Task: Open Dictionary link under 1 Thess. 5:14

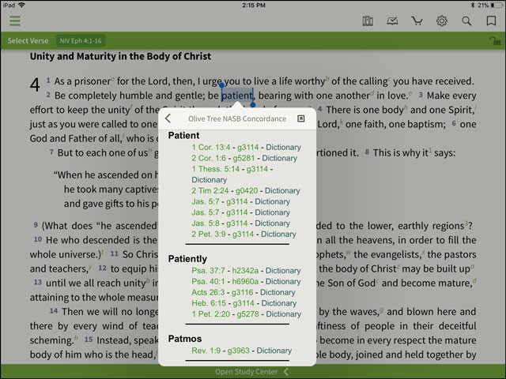Action: 209,180
